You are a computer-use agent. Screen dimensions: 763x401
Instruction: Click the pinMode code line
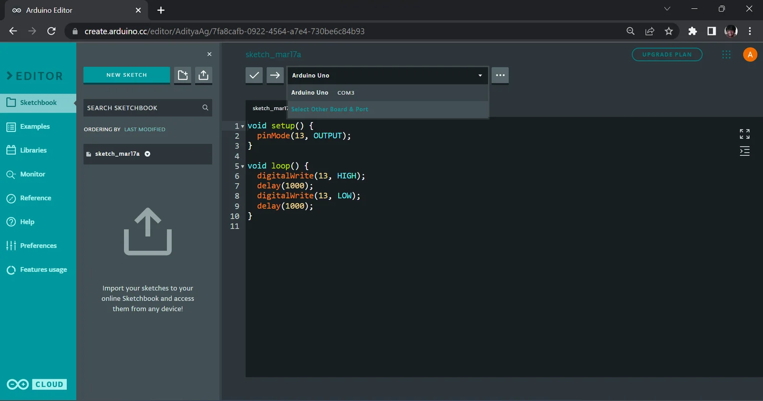click(304, 136)
